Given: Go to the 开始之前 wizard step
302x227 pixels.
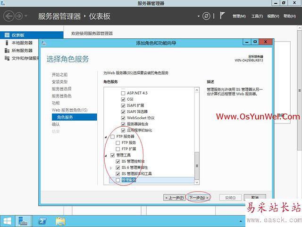Looking at the screenshot, I should click(60, 75).
